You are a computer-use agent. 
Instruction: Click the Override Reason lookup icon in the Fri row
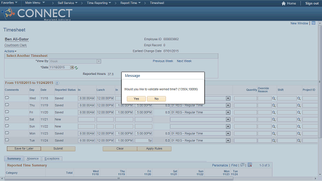274,113
